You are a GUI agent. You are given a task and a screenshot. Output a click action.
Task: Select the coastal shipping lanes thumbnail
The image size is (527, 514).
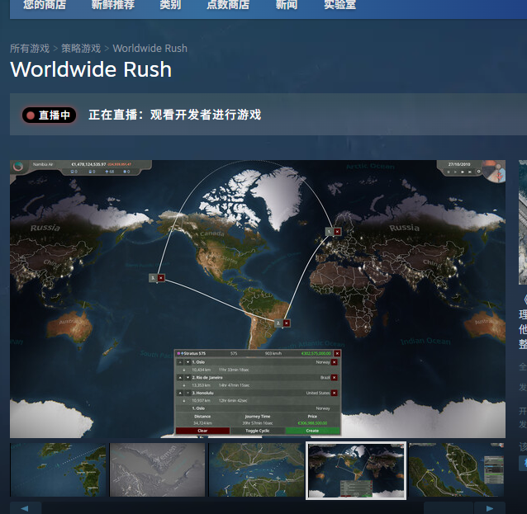click(x=256, y=470)
